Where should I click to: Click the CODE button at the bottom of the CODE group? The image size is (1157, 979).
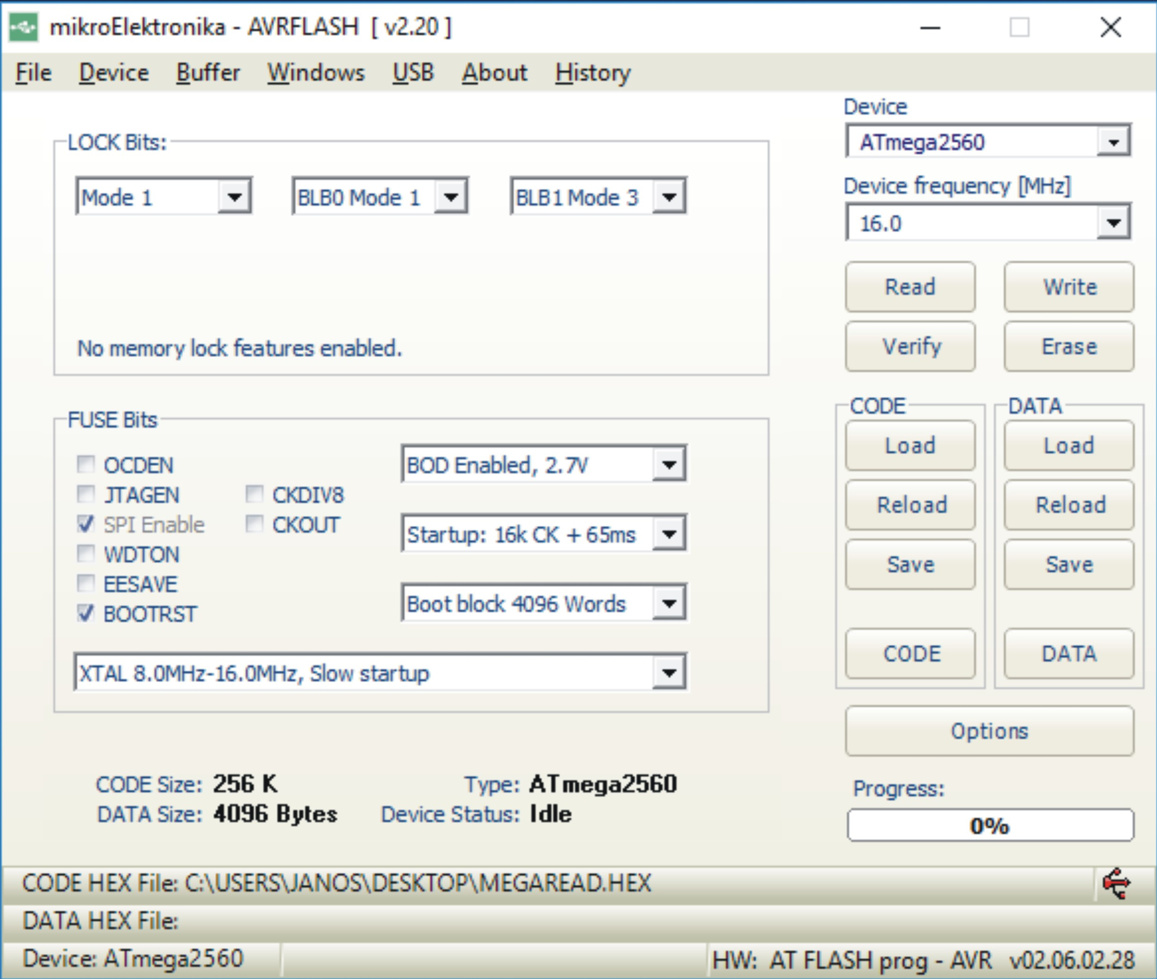(x=910, y=653)
